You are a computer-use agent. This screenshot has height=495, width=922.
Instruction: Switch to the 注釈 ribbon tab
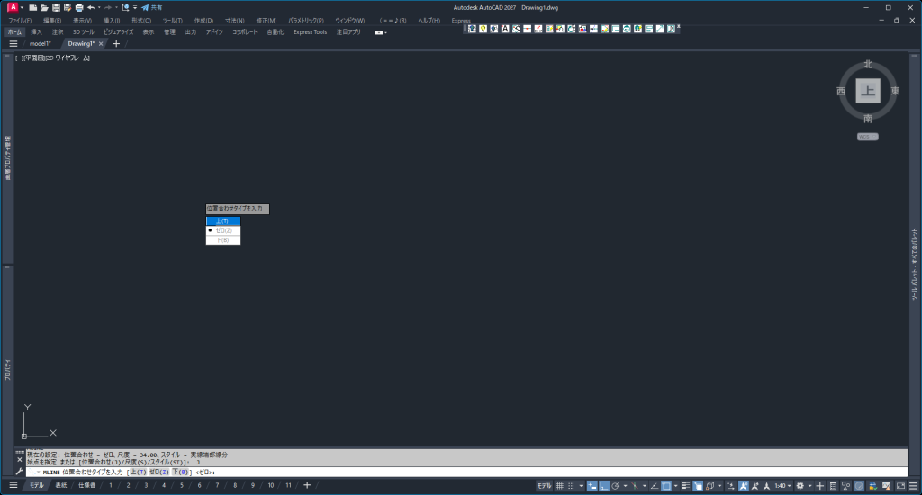[58, 31]
